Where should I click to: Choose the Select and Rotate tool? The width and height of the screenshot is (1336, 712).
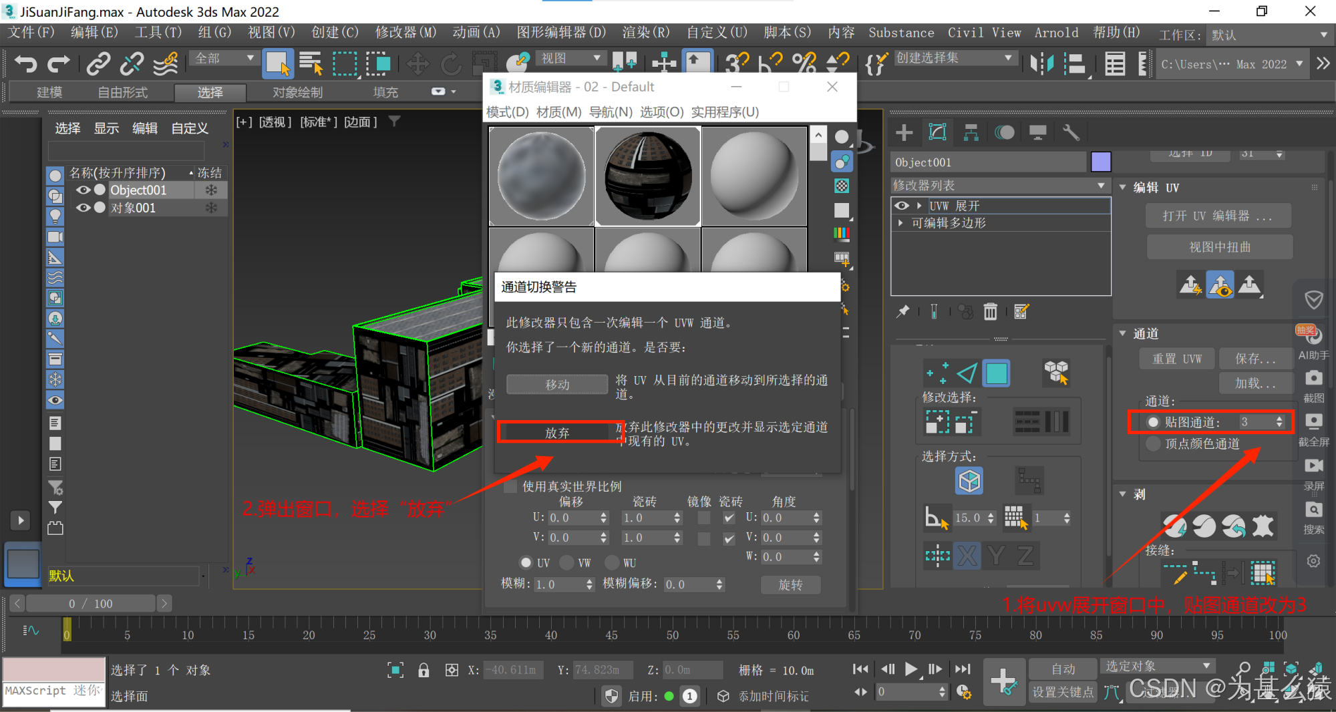tap(451, 64)
